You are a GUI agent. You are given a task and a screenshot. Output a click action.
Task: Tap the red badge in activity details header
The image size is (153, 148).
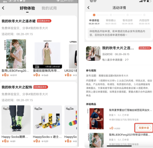145,48
